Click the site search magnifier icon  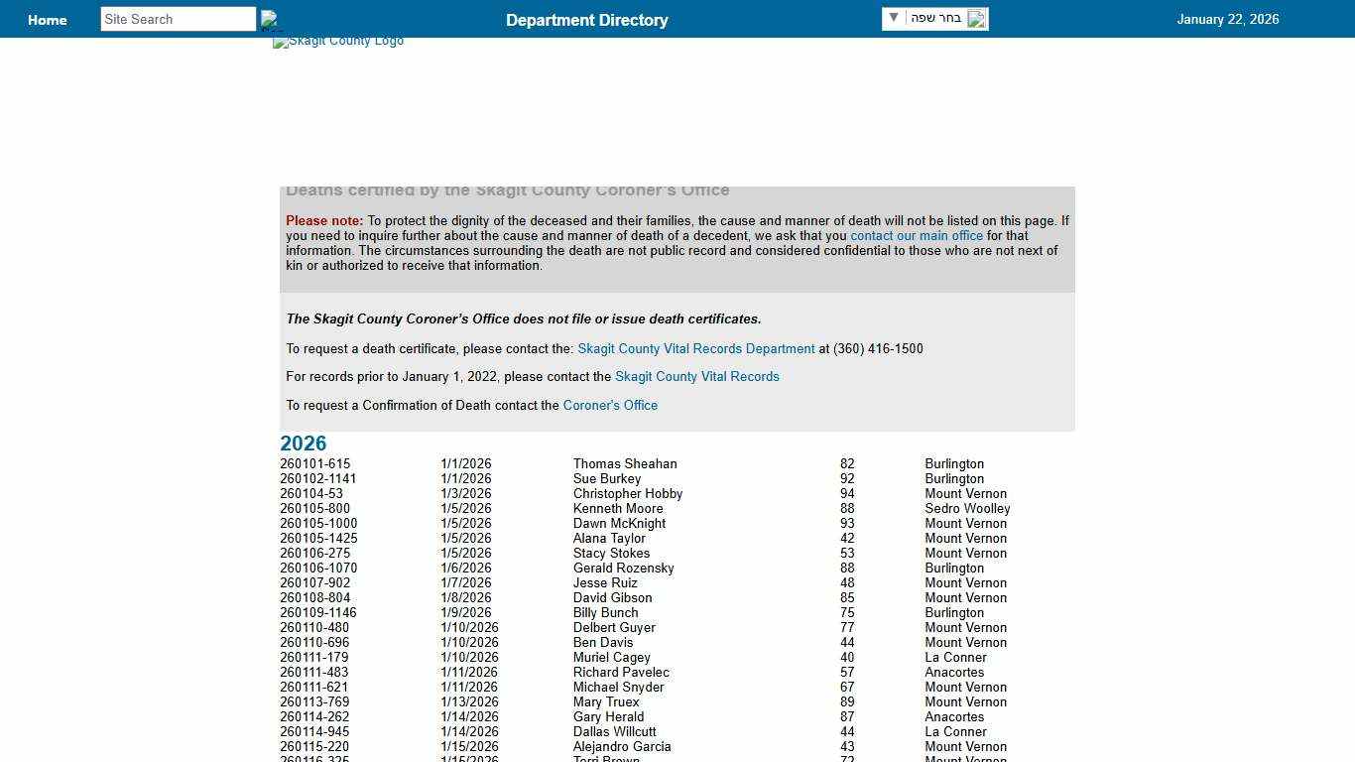coord(269,18)
